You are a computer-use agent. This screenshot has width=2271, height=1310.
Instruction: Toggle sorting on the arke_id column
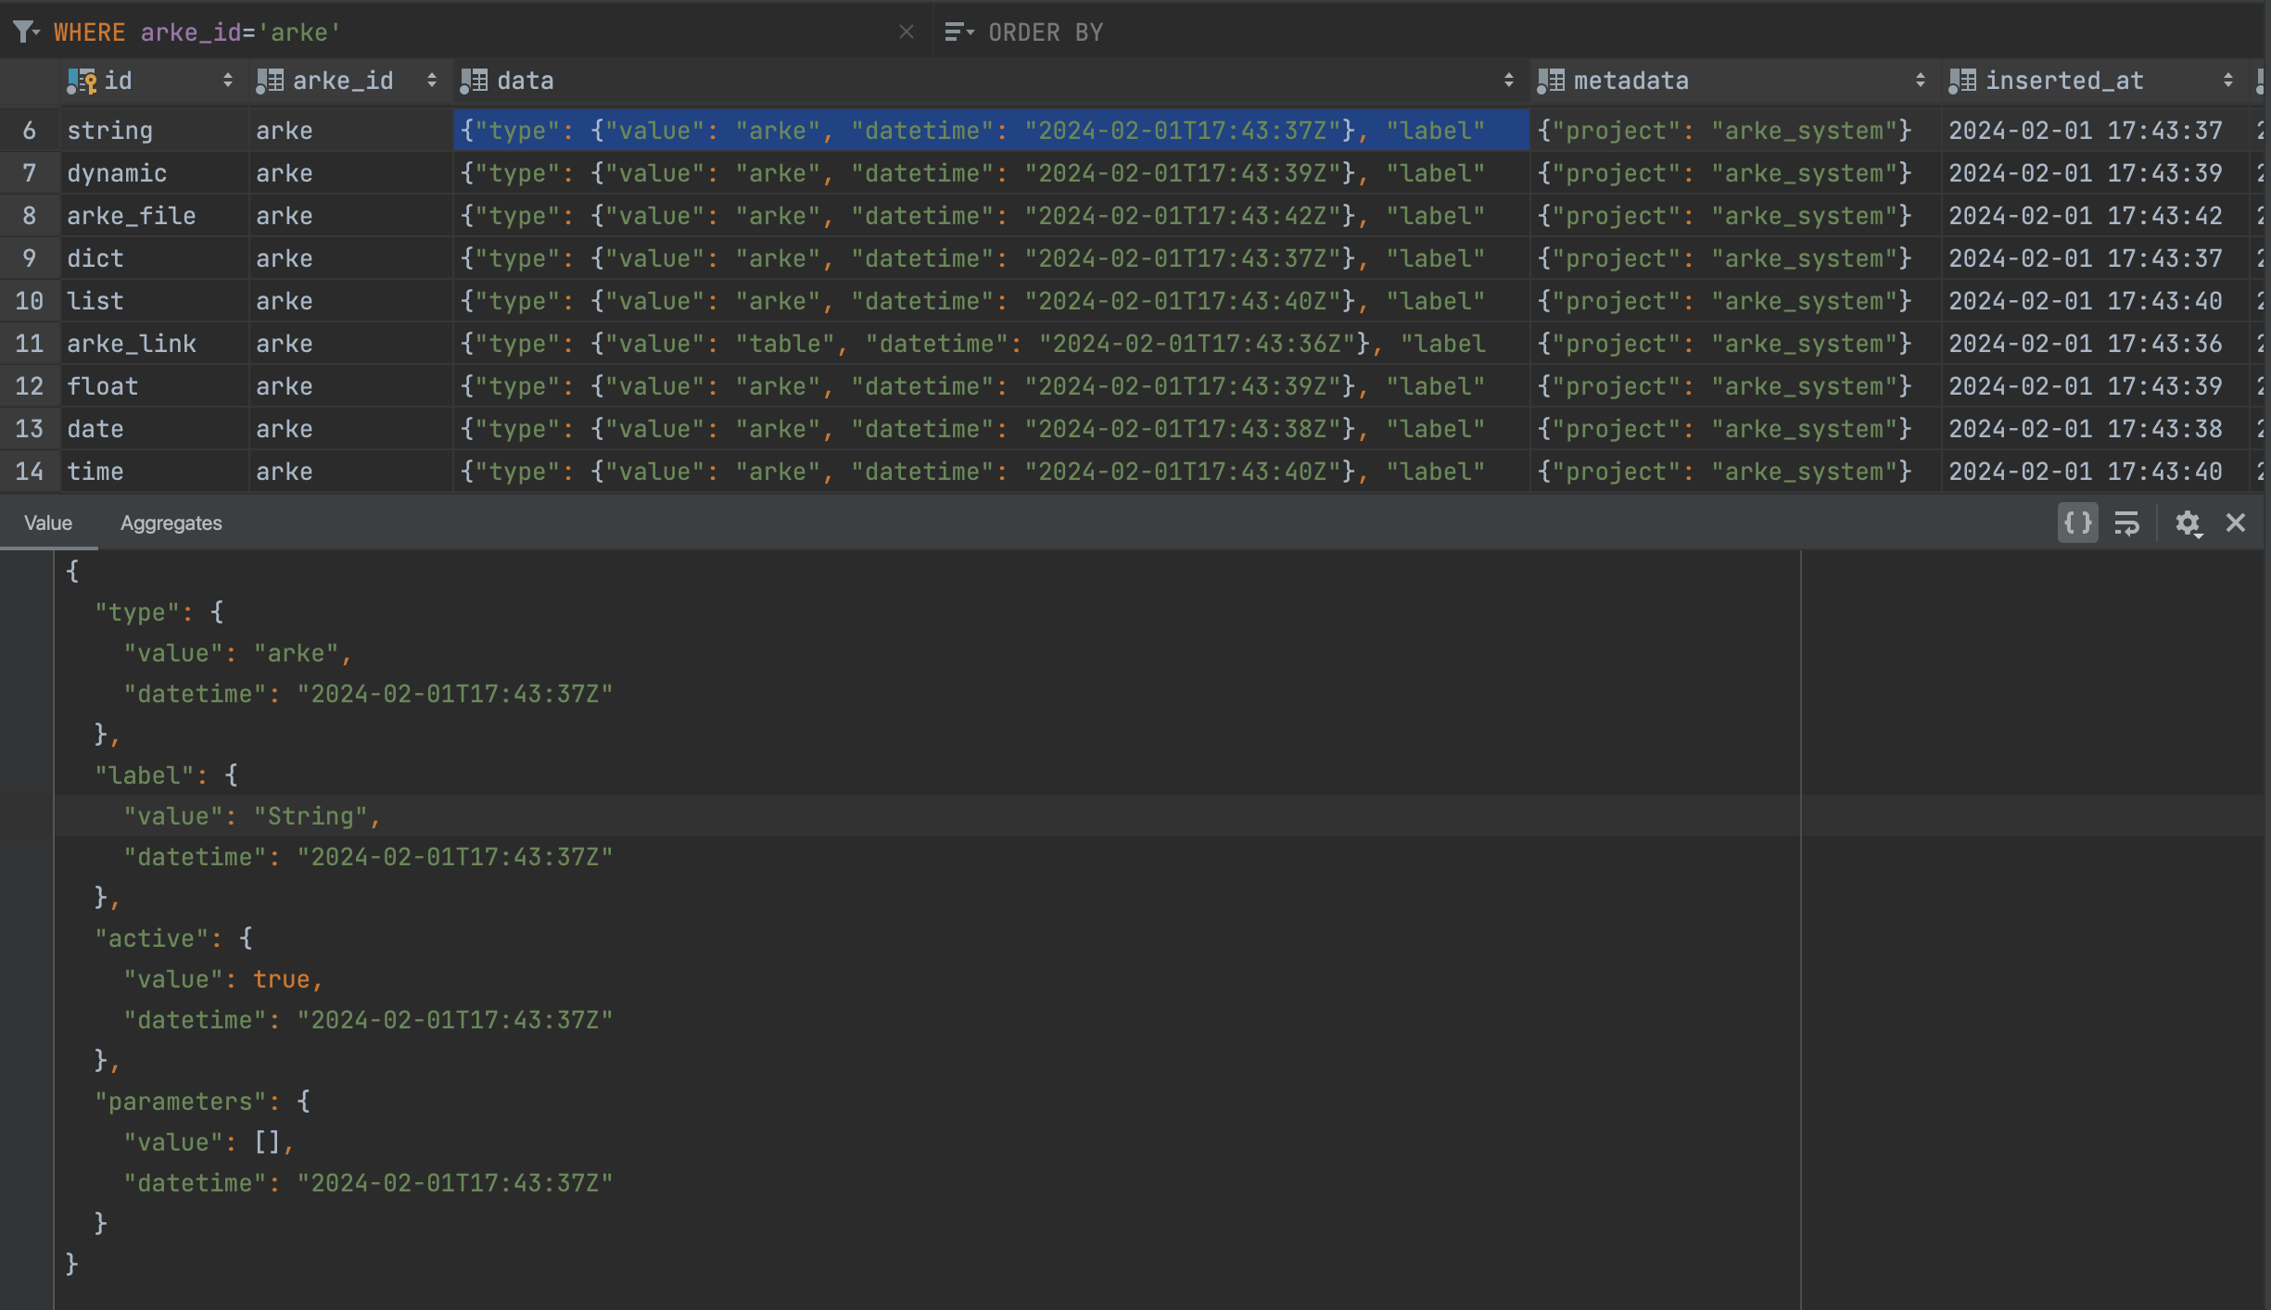pos(431,81)
